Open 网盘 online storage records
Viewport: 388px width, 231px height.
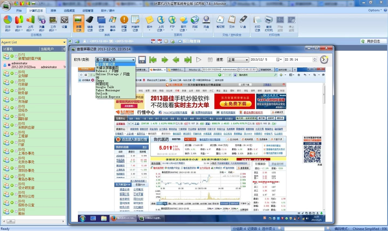coord(206,23)
